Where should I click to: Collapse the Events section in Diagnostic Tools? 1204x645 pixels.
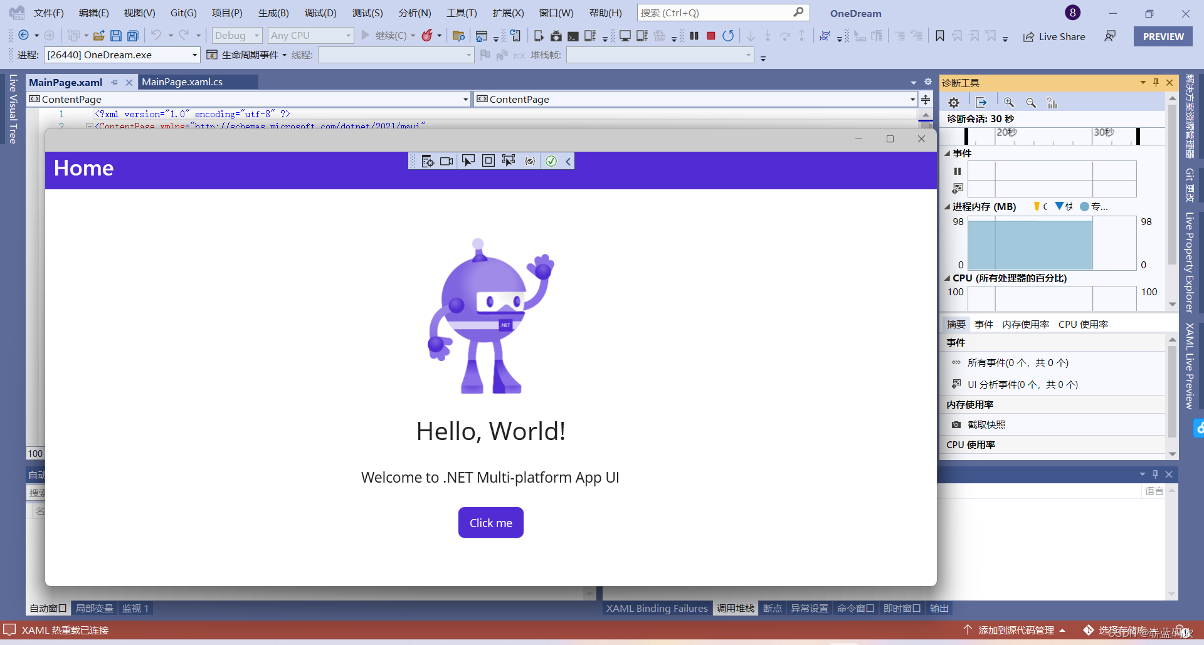coord(948,154)
